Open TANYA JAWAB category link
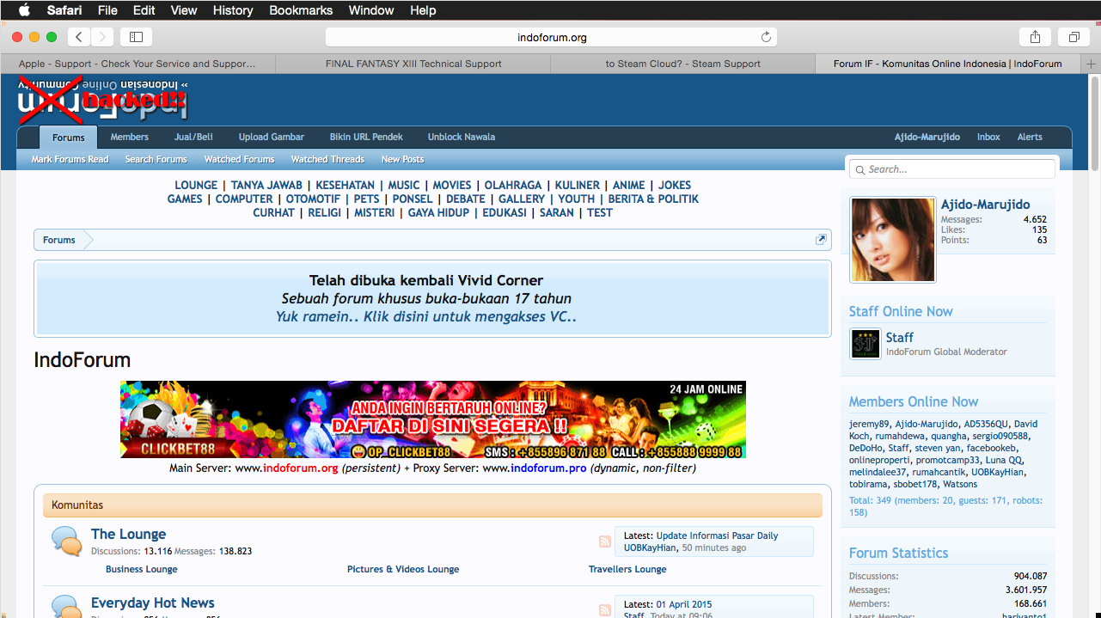Screen dimensions: 1101x618 266,185
